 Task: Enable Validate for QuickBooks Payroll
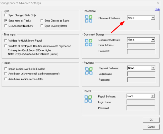click(6, 40)
